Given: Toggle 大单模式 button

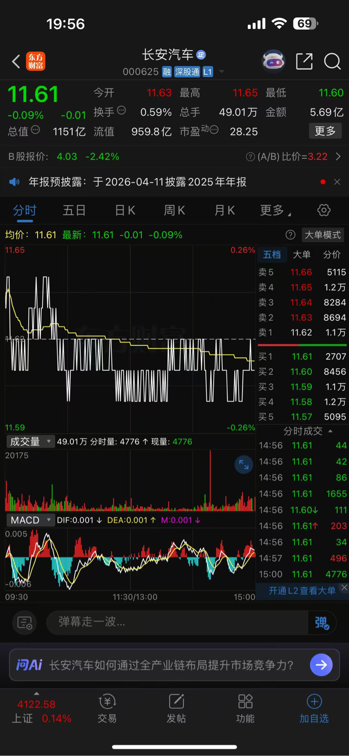Looking at the screenshot, I should pos(323,235).
